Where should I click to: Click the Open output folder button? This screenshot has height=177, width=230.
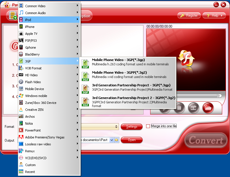[132, 140]
